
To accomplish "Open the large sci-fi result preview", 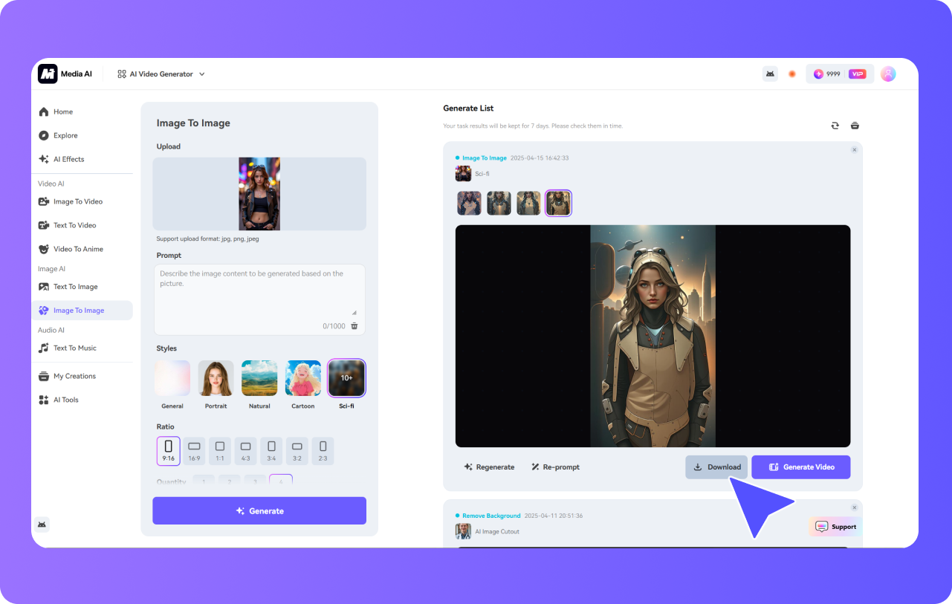I will pyautogui.click(x=653, y=336).
